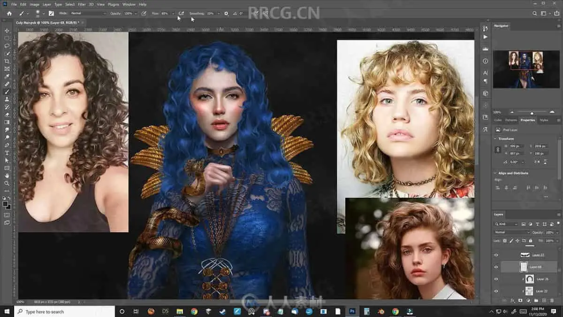The height and width of the screenshot is (317, 563).
Task: Hide Layer 68 with its eye icon
Action: (x=496, y=267)
